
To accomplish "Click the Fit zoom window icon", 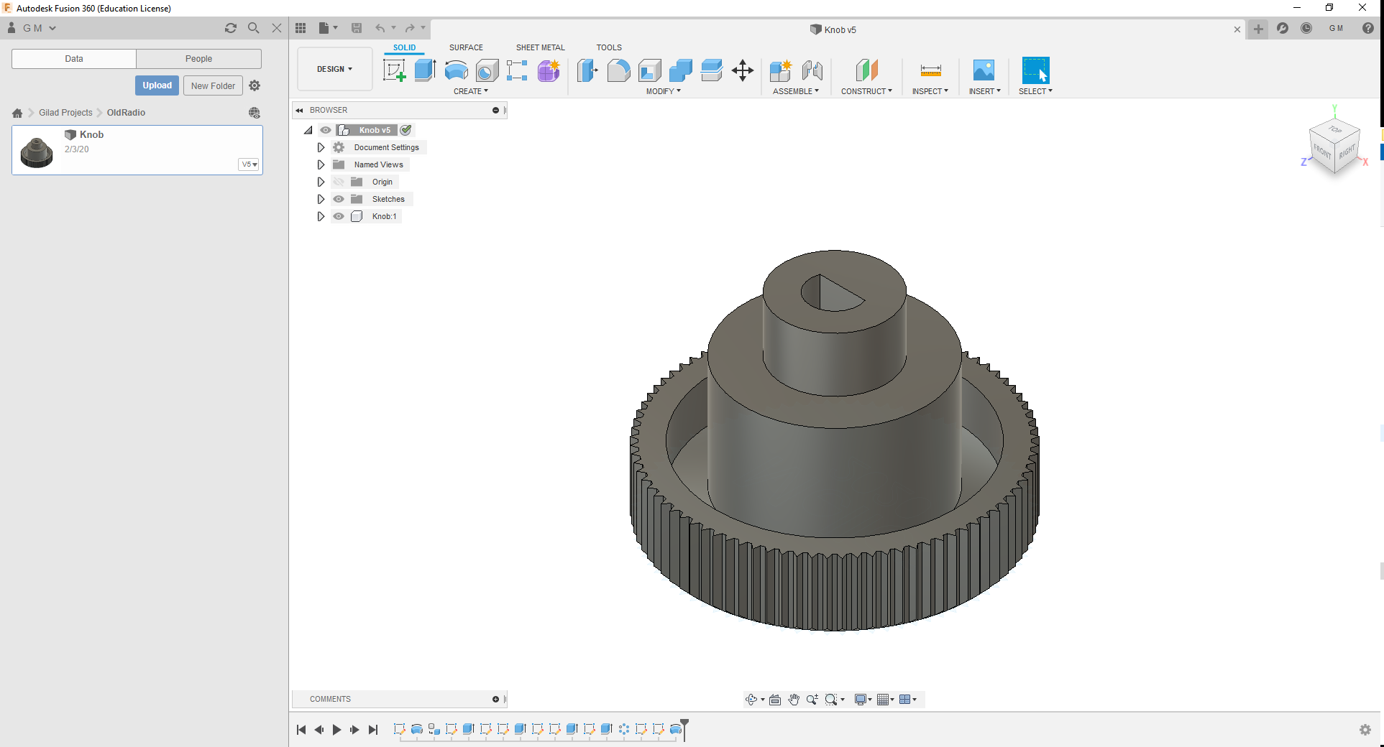I will coord(831,700).
